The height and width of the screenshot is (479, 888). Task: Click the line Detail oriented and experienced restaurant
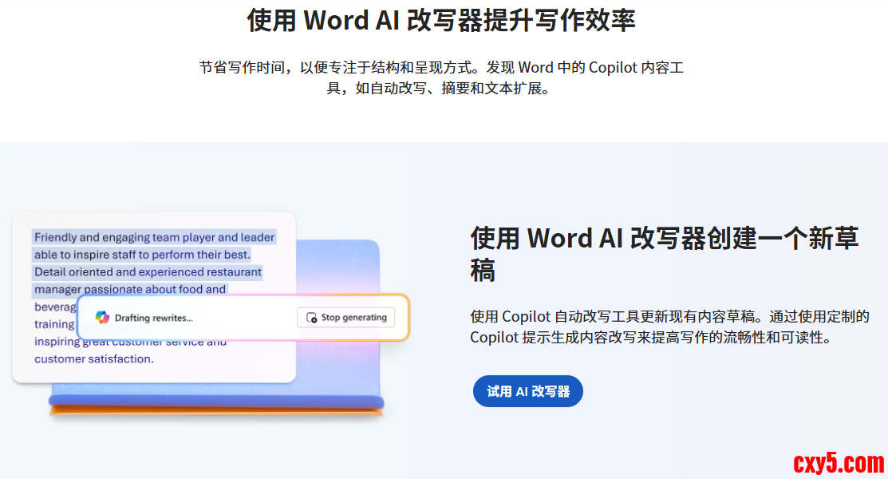pos(148,272)
